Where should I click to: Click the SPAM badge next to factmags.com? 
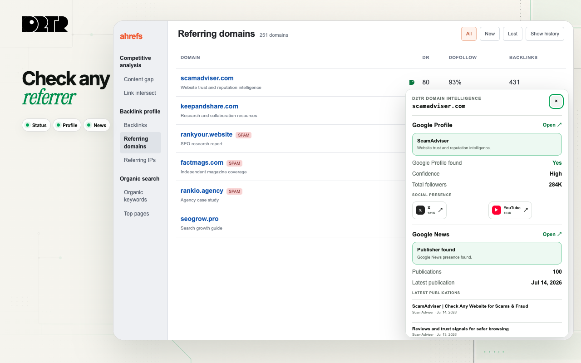[x=234, y=163]
